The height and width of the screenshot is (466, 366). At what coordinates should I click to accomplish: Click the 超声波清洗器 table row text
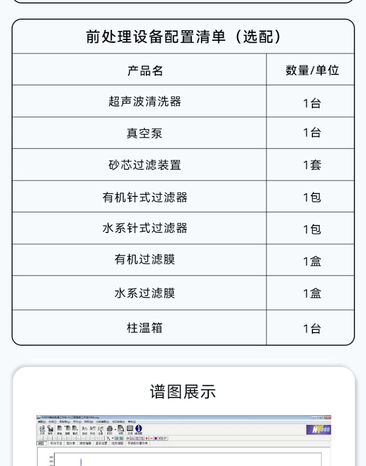coord(144,102)
